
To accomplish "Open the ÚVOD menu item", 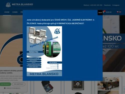I will pos(7,12).
